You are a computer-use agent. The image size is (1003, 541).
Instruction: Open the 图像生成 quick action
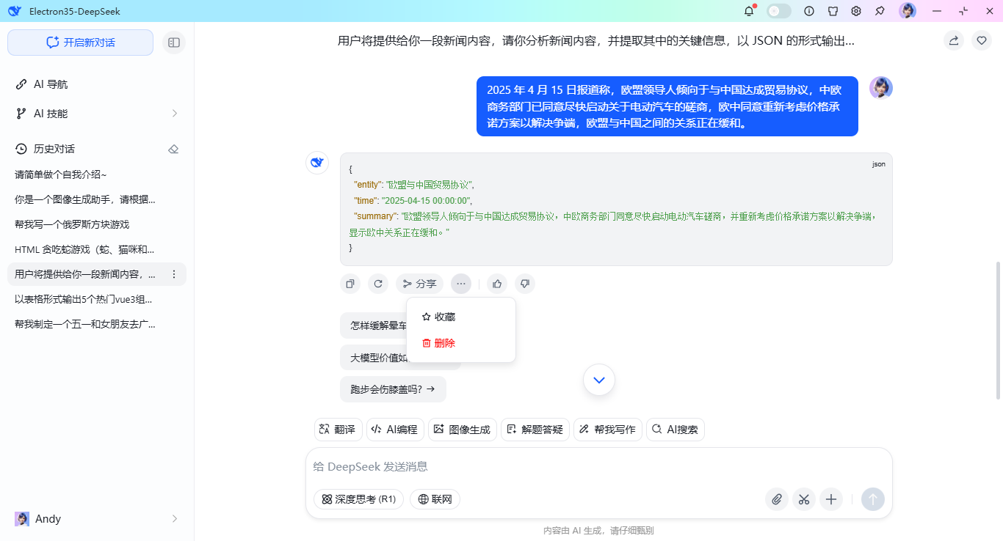click(462, 429)
